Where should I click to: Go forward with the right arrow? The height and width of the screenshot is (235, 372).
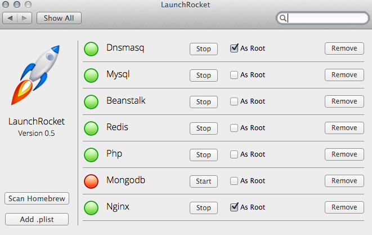pos(25,18)
